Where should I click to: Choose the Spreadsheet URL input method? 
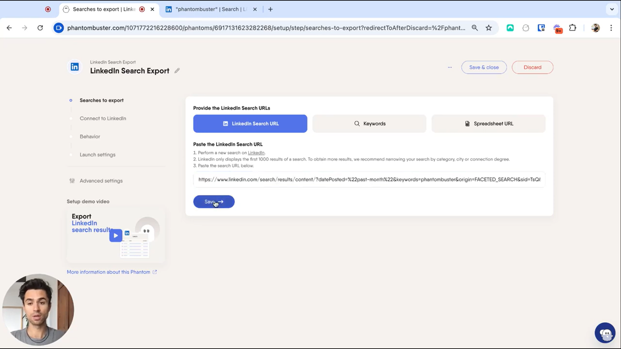(x=488, y=123)
